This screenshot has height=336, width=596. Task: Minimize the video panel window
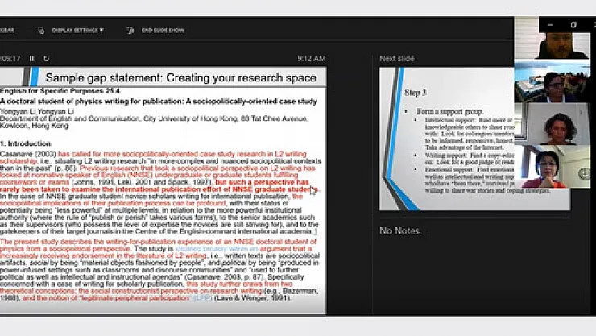coord(550,25)
